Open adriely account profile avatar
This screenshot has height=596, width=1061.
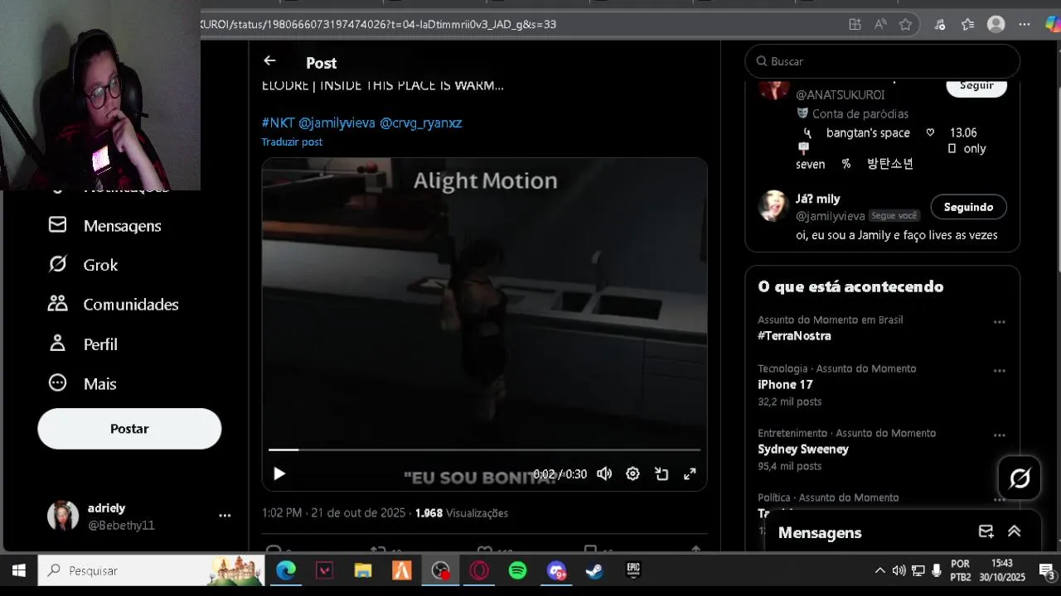(63, 516)
